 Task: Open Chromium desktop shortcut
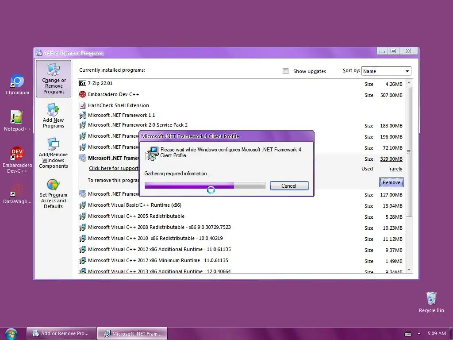click(17, 85)
